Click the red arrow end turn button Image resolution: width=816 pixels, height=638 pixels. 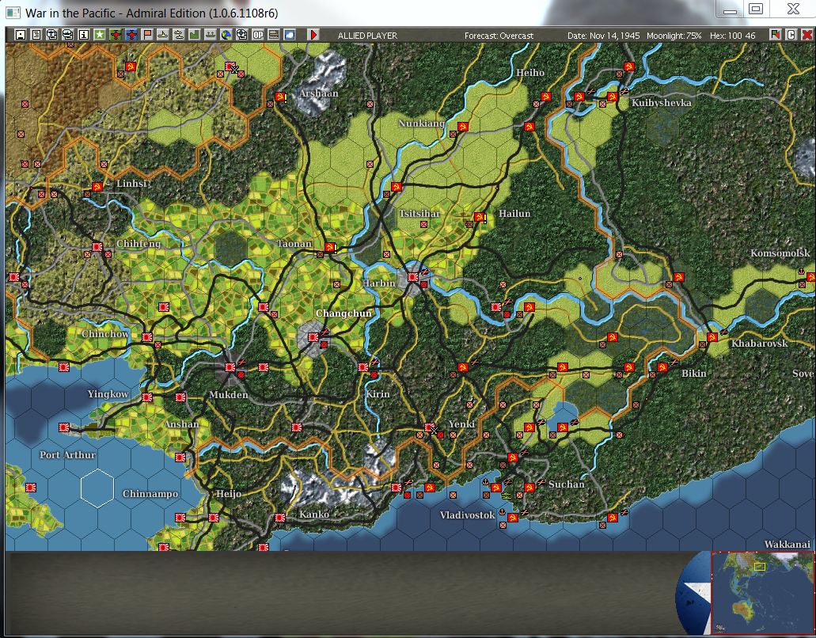313,35
